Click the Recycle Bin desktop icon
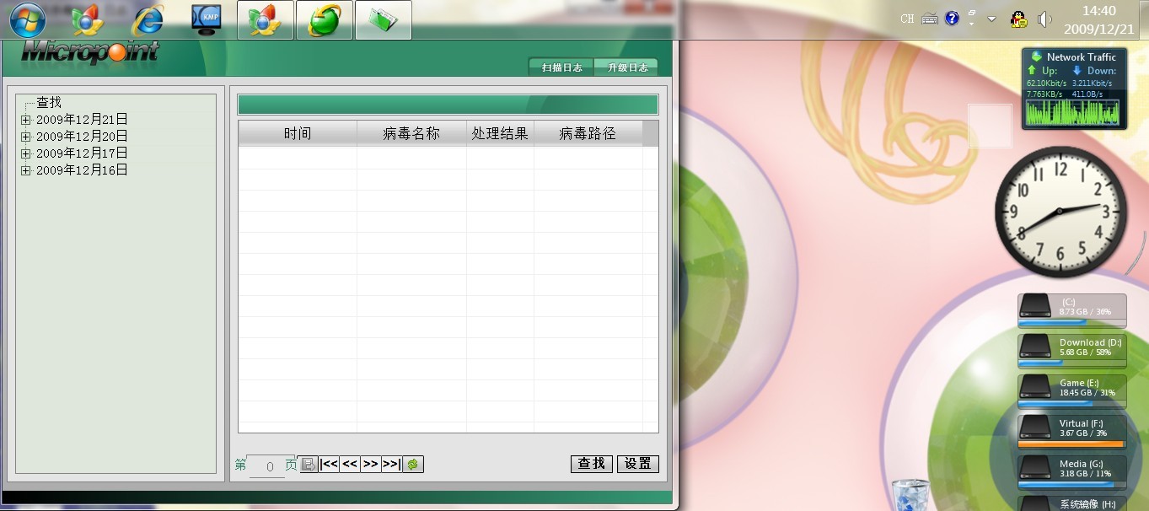This screenshot has width=1149, height=511. point(910,495)
